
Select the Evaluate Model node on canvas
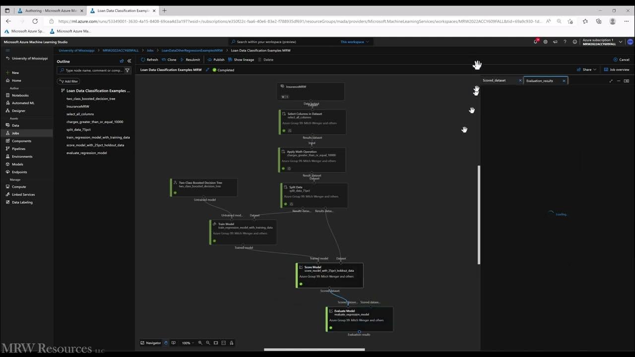[360, 319]
